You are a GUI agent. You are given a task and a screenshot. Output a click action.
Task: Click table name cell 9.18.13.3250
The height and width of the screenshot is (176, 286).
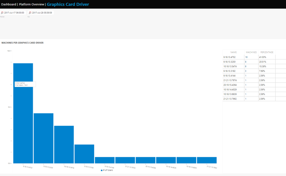click(229, 62)
